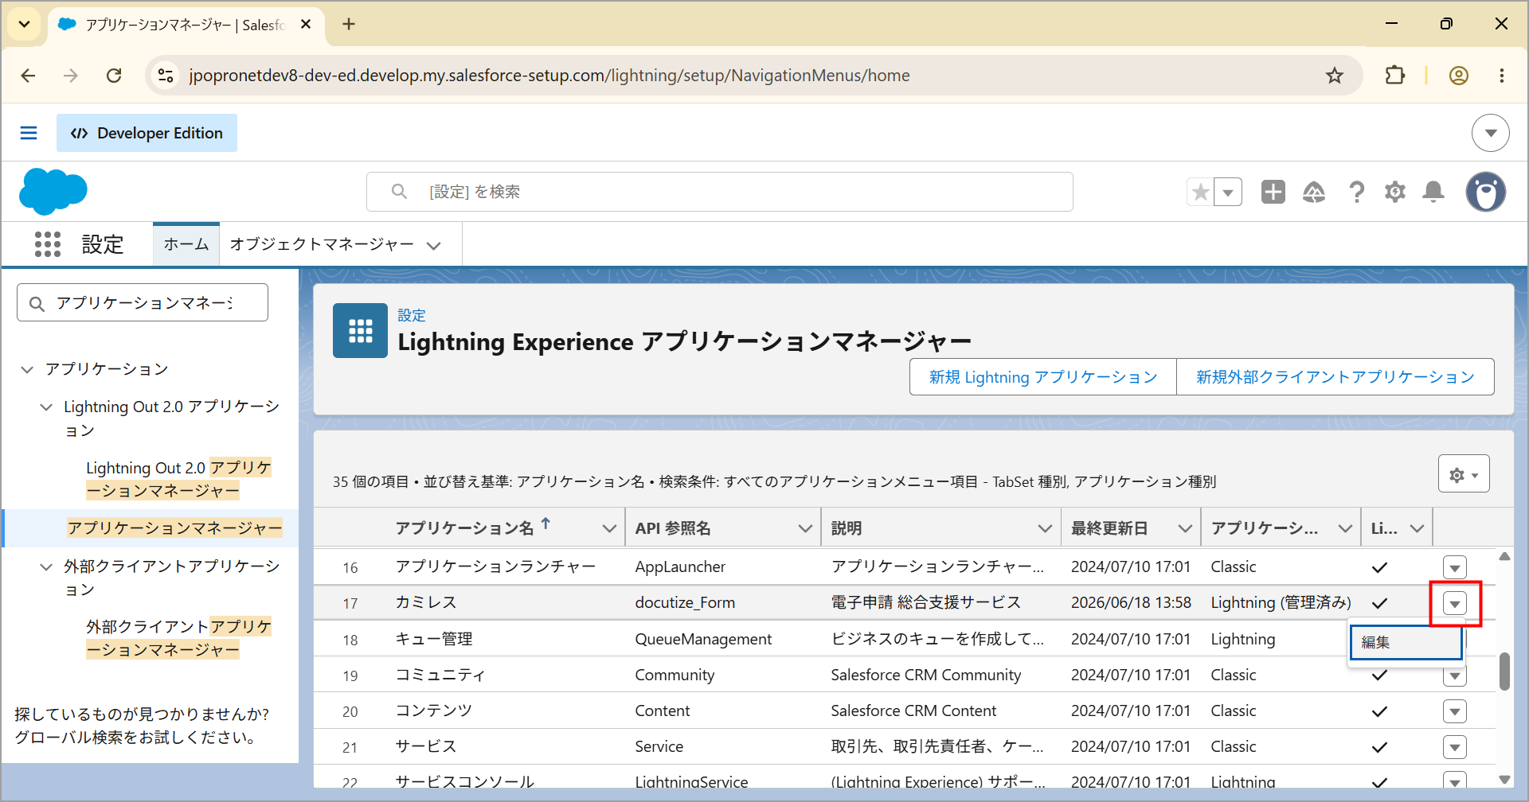Viewport: 1529px width, 802px height.
Task: Click the list scrollbar thumb
Action: (1504, 672)
